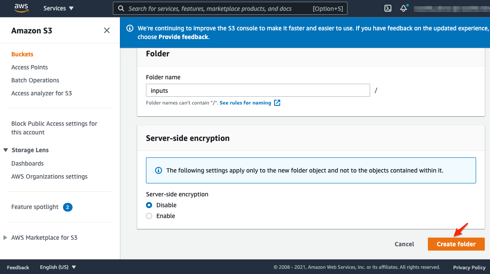The height and width of the screenshot is (274, 490).
Task: Click the info icon in blue banner
Action: click(x=130, y=28)
